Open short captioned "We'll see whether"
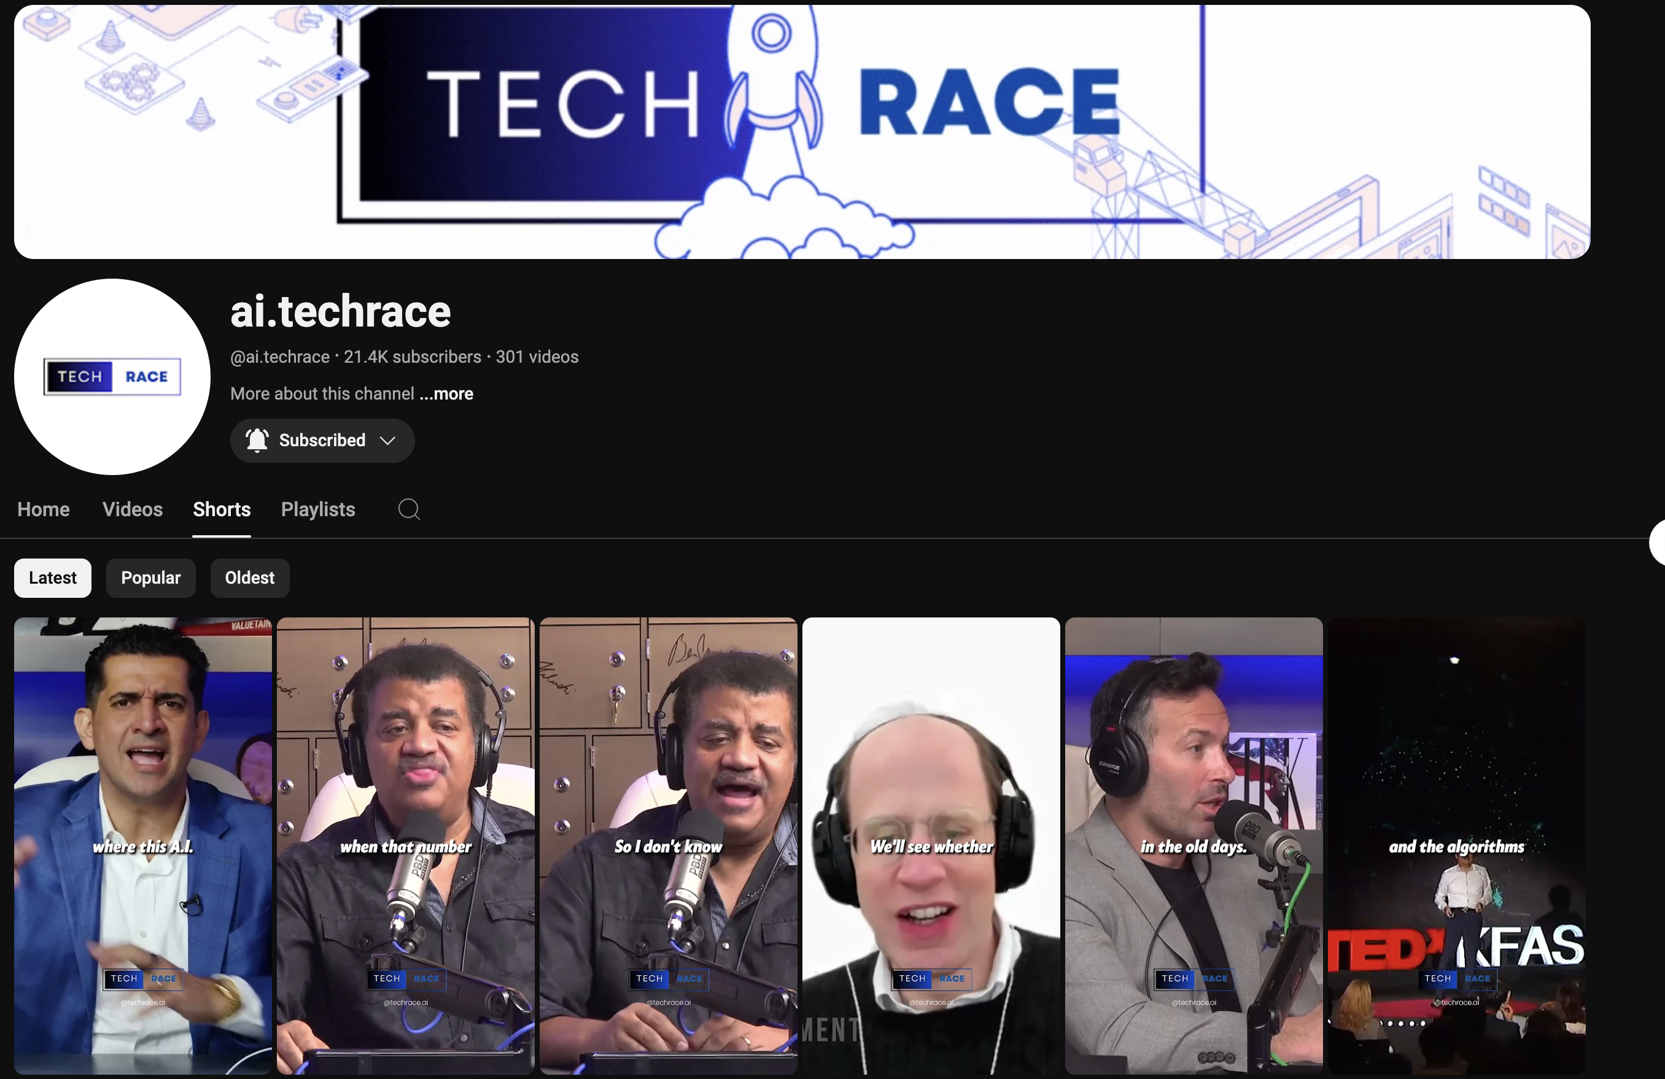Image resolution: width=1665 pixels, height=1079 pixels. point(931,846)
